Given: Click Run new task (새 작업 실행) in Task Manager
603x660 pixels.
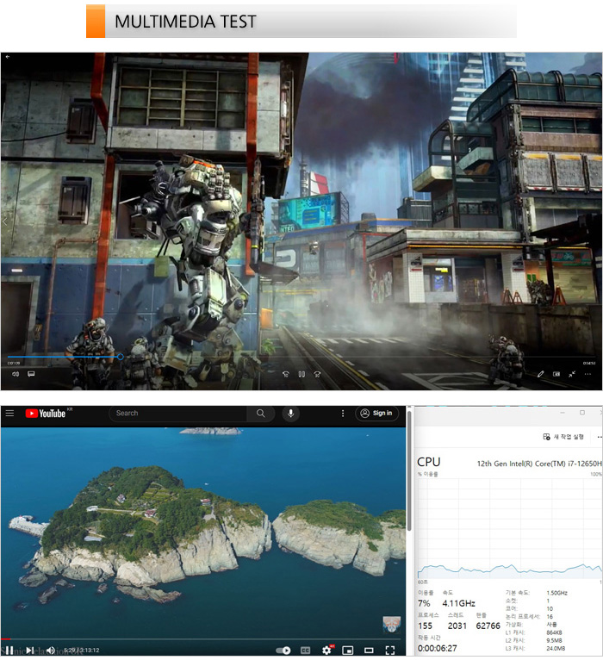Looking at the screenshot, I should tap(563, 437).
